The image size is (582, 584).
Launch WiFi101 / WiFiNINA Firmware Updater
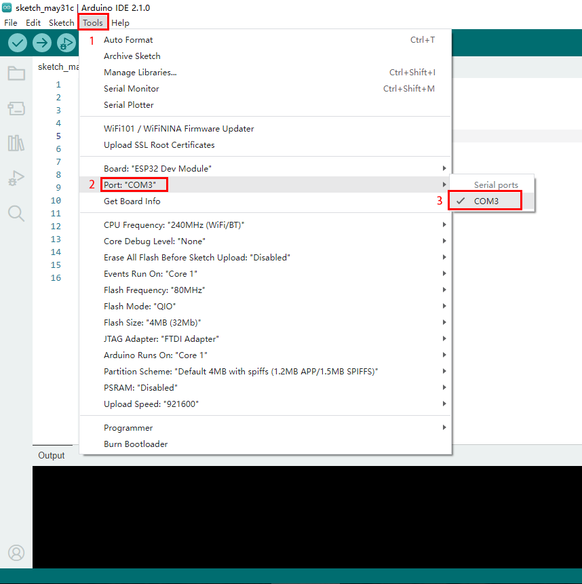[265, 128]
